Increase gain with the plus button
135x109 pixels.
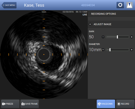(131, 37)
